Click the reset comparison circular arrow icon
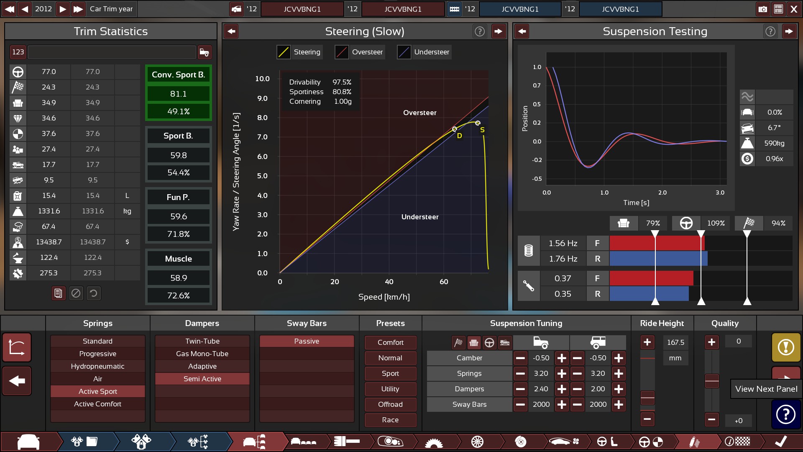 tap(94, 293)
